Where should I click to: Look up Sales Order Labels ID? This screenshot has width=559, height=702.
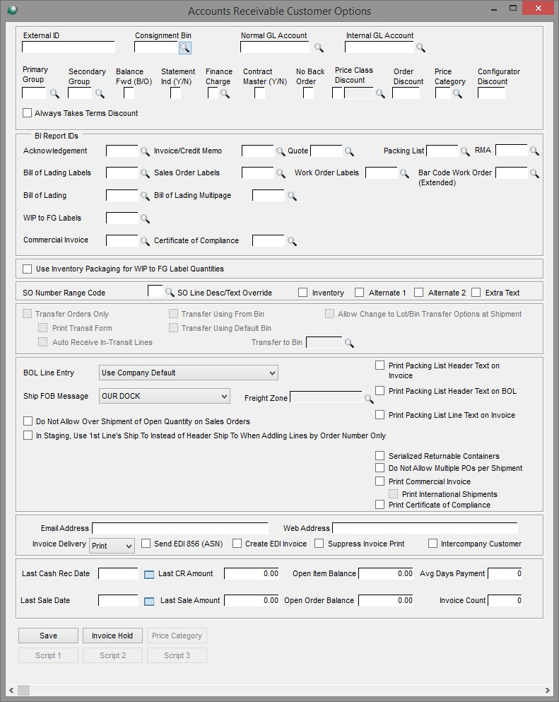coord(280,173)
